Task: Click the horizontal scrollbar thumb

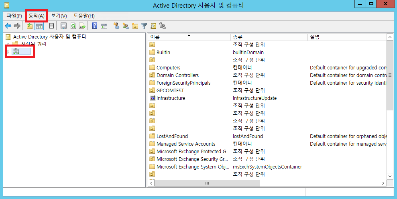Action: point(207,183)
